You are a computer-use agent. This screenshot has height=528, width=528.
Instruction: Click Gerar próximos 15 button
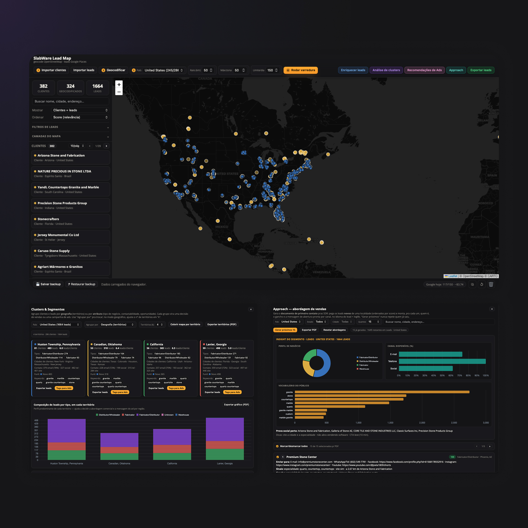pyautogui.click(x=285, y=330)
